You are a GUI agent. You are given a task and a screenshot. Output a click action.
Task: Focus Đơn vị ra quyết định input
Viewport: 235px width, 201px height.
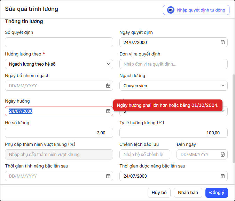pyautogui.click(x=173, y=64)
